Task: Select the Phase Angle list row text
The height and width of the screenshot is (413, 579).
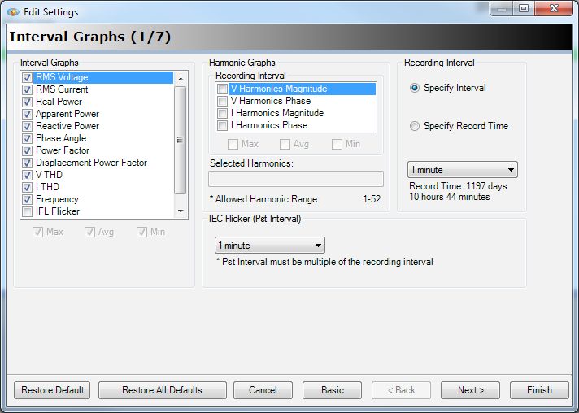Action: [61, 138]
